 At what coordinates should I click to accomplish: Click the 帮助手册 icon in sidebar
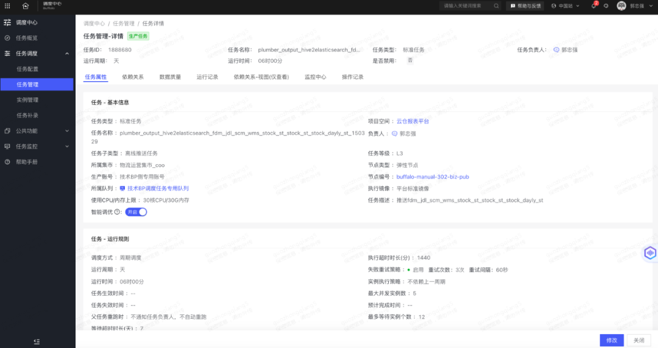7,162
